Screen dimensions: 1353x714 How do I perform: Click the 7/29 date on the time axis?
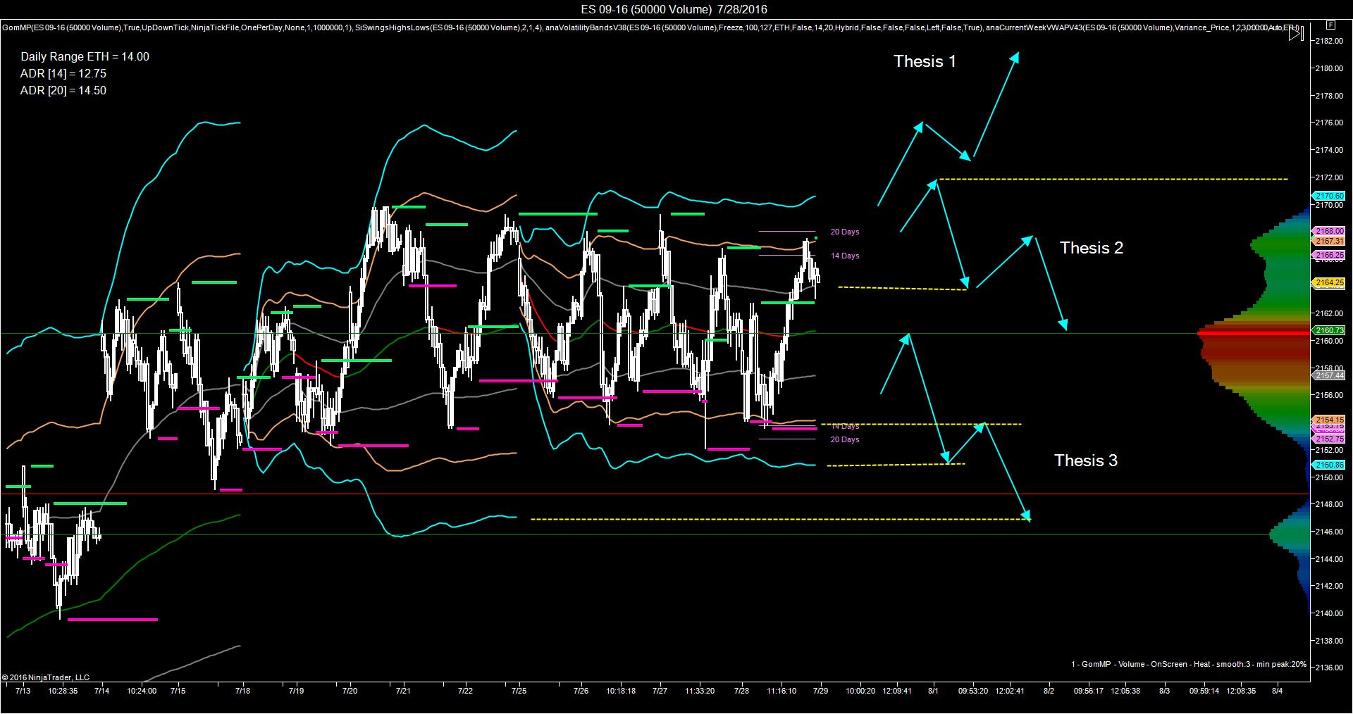coord(820,691)
